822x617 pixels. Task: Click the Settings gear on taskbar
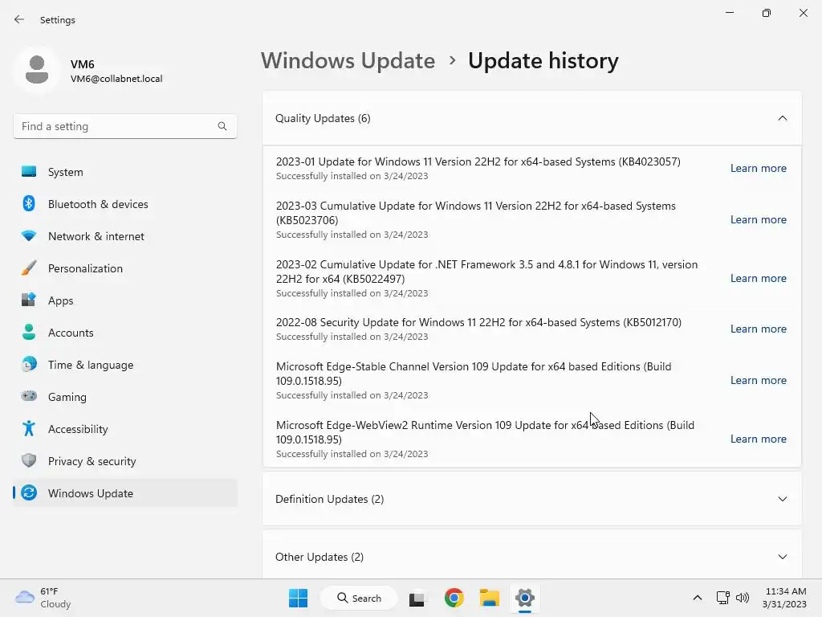(525, 598)
